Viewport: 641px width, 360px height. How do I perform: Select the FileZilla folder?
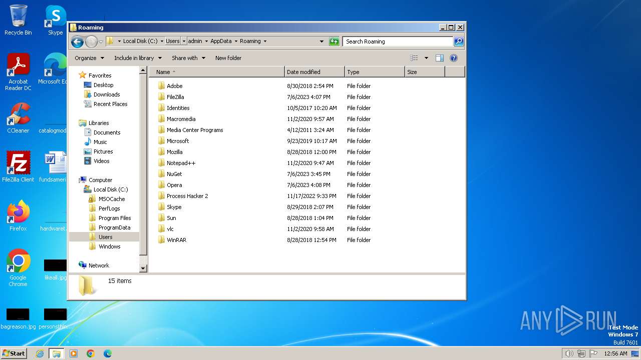pos(175,97)
